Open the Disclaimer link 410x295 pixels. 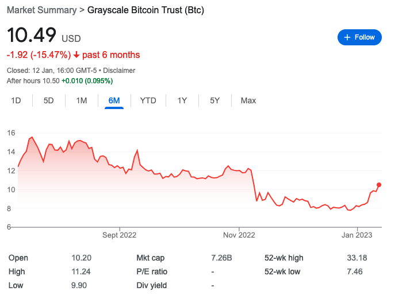[x=119, y=71]
